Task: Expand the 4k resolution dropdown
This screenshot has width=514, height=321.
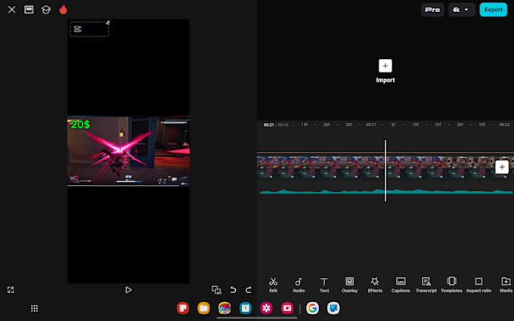Action: (462, 10)
